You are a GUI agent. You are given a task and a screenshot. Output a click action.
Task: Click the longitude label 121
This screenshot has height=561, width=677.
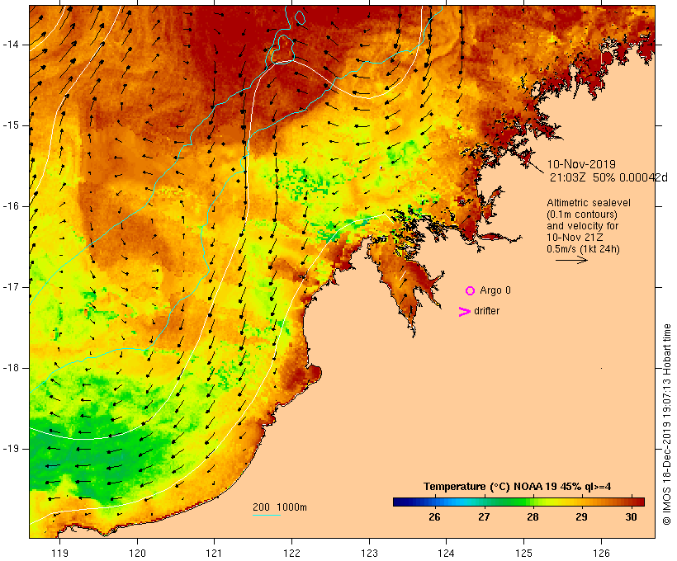(x=214, y=553)
